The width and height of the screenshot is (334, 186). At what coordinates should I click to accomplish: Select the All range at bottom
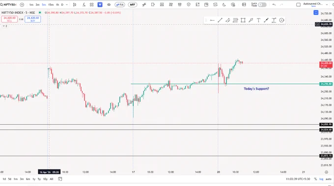(52, 179)
